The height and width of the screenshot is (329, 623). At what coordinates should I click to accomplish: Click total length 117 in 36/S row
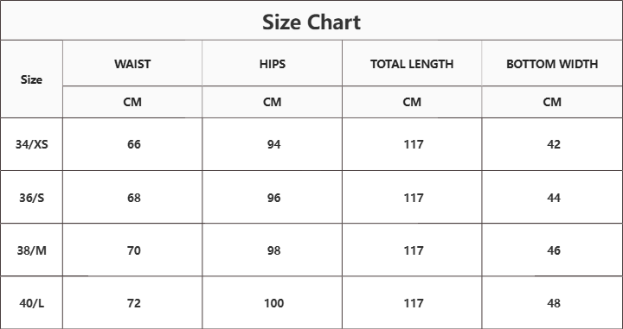tap(414, 198)
